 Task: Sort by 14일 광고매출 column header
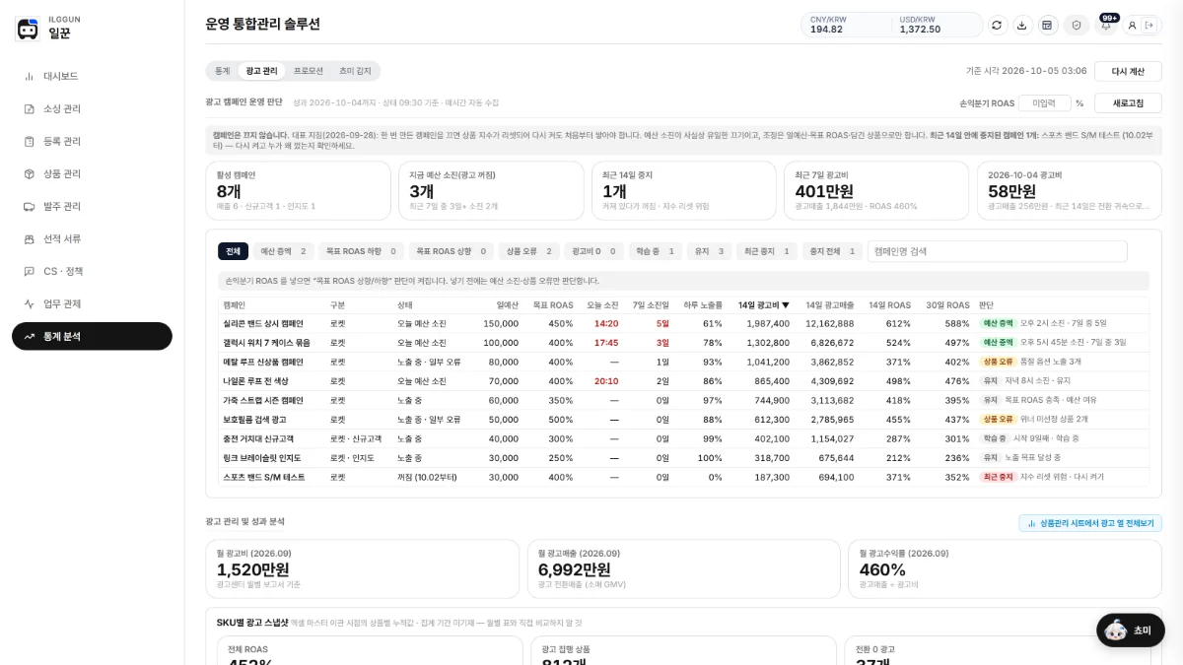[830, 305]
